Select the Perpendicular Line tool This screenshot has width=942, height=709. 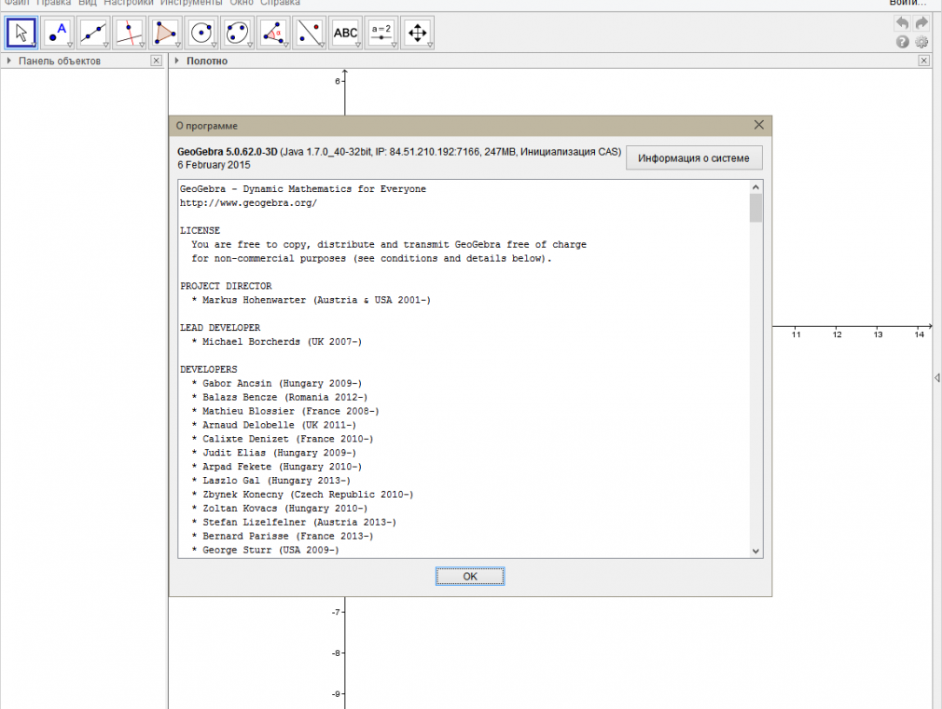pos(129,33)
